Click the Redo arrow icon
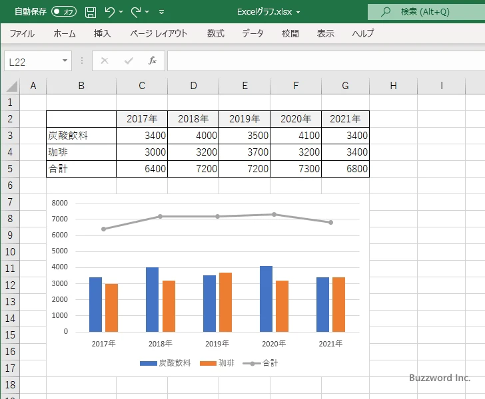Image resolution: width=485 pixels, height=399 pixels. tap(136, 12)
